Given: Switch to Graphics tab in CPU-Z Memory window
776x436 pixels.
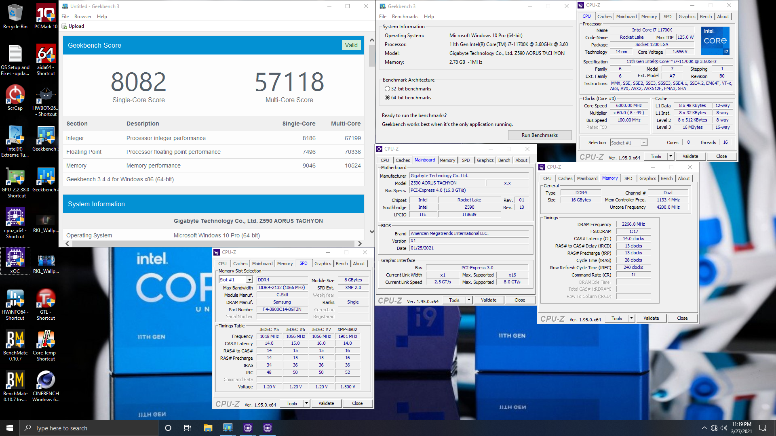Looking at the screenshot, I should 647,178.
